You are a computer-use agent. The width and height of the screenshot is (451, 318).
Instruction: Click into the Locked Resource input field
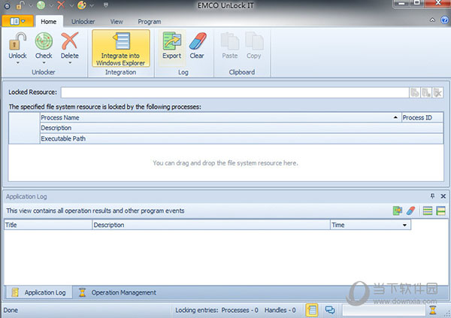coord(235,92)
